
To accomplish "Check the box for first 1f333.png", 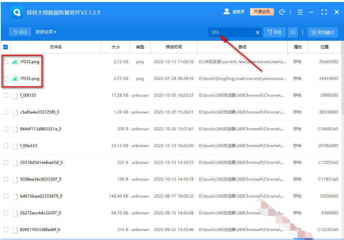I will 6,62.
